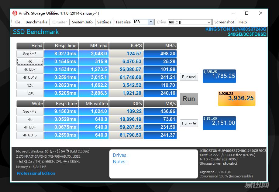Screen dimensions: 279x192
Task: Minimize the Anvil's Storage Utilities window
Action: tap(233, 13)
